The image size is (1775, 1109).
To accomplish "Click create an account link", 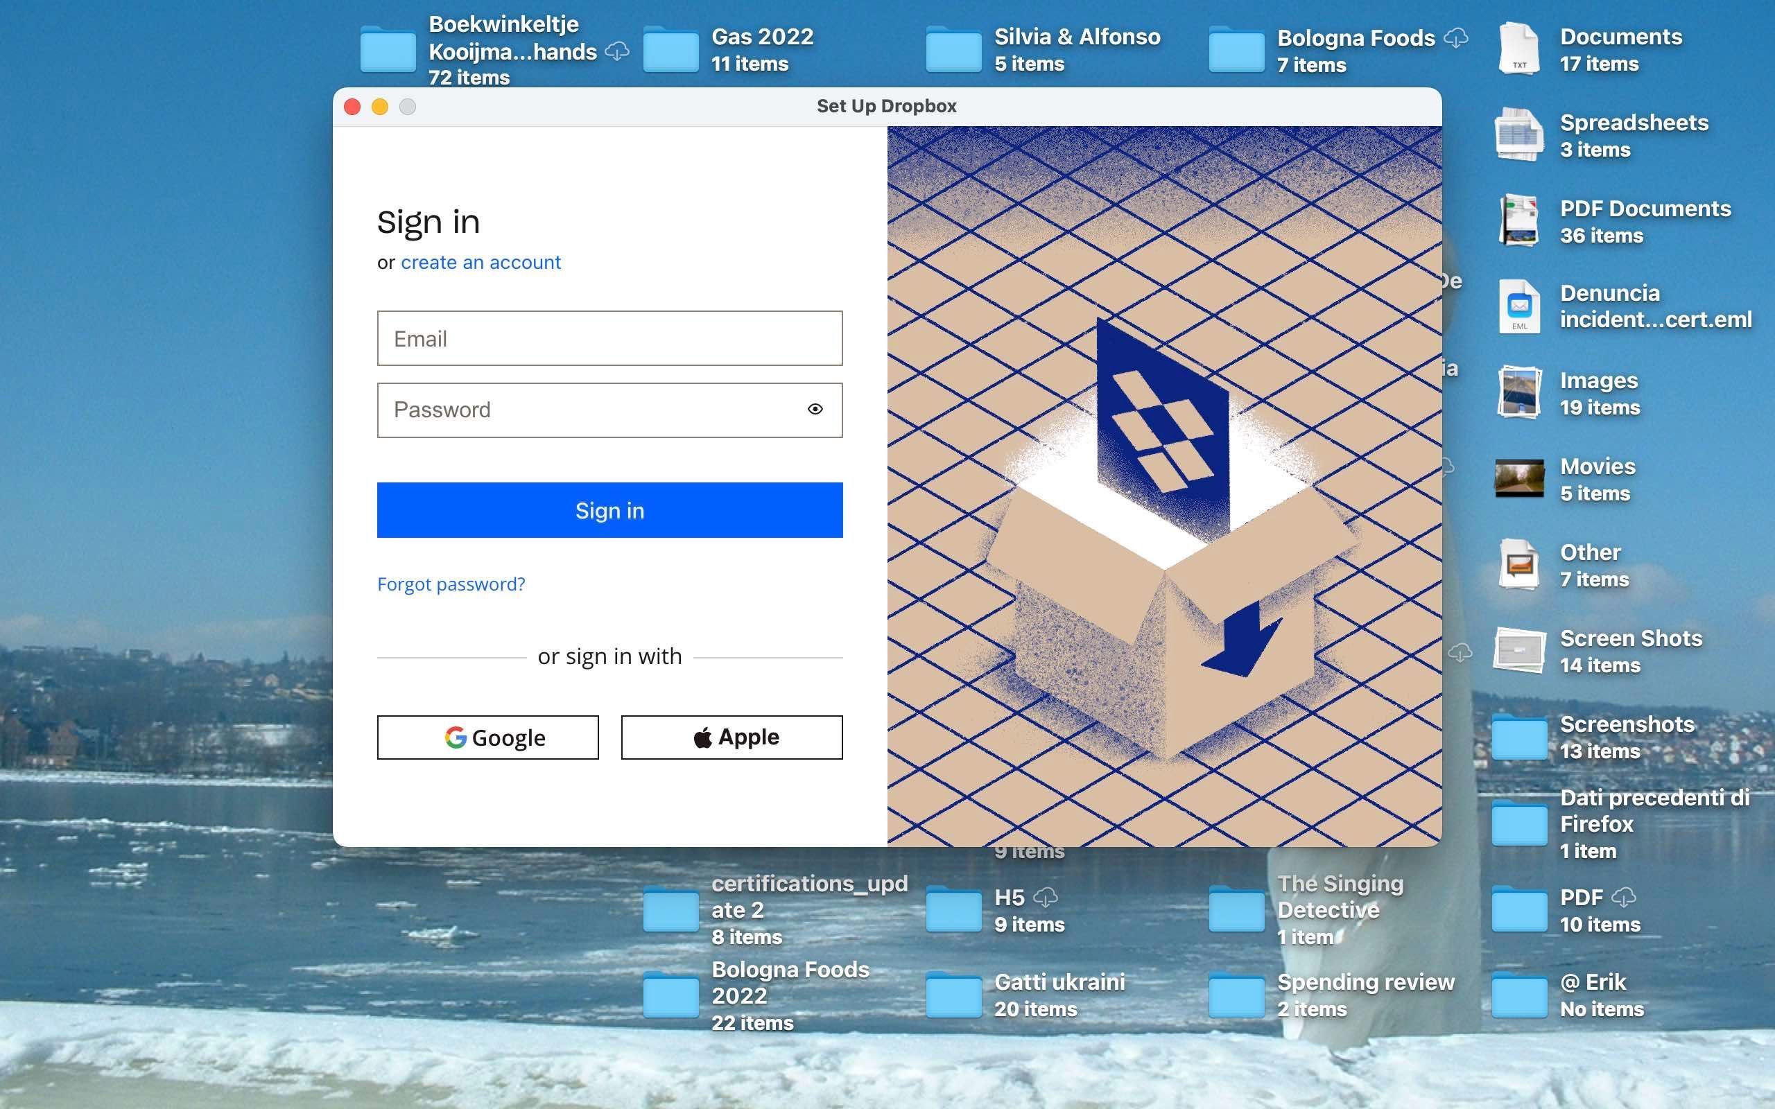I will [x=480, y=263].
